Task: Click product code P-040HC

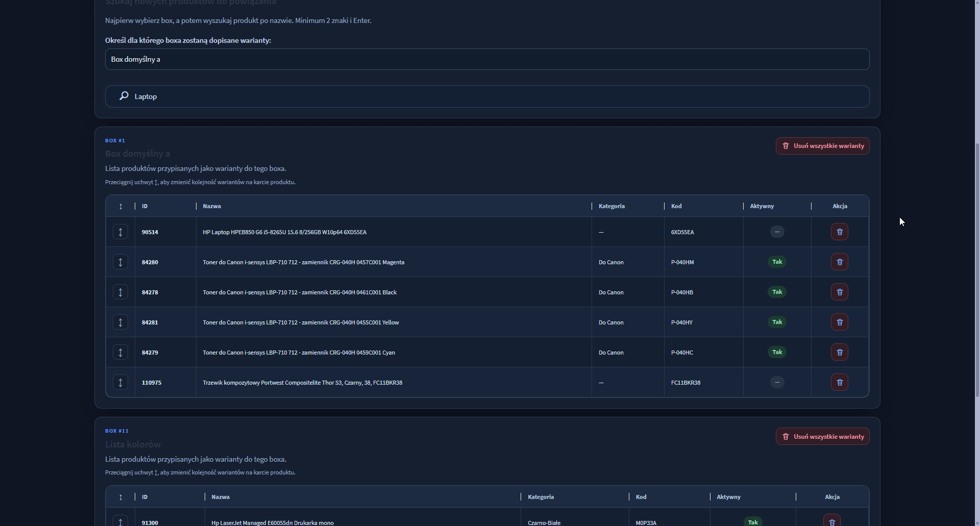Action: [682, 353]
